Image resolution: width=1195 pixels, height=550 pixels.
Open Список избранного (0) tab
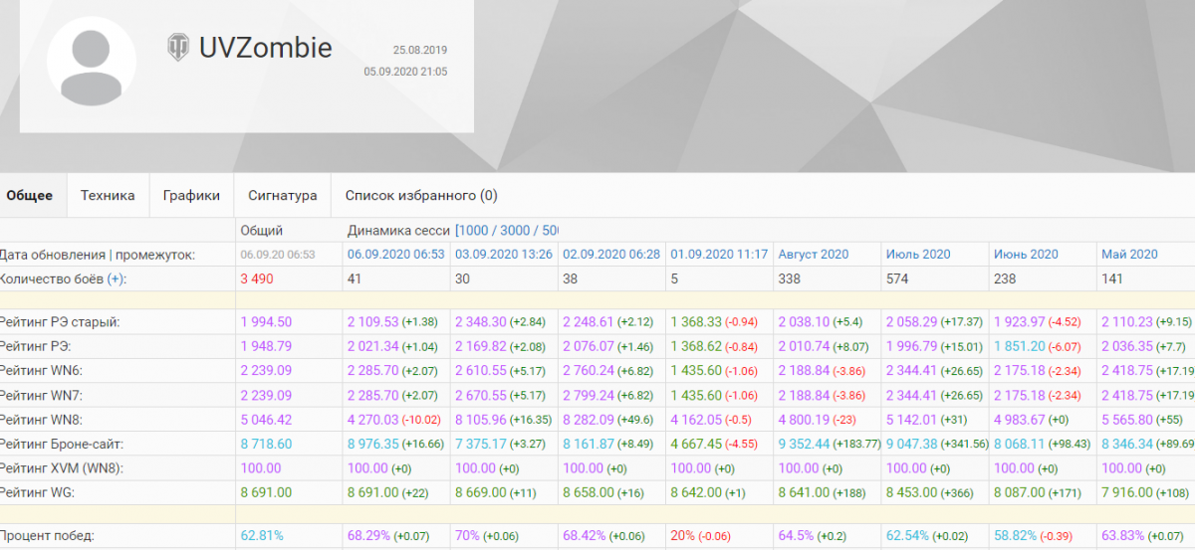point(421,196)
